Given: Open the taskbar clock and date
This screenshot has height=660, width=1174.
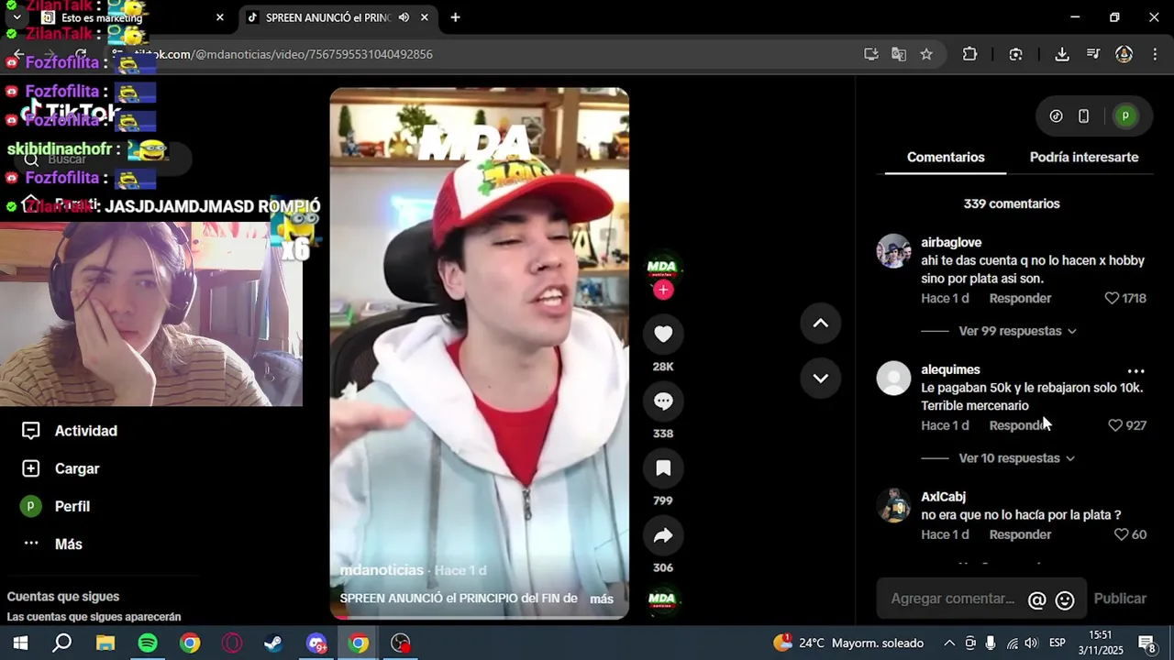Looking at the screenshot, I should pyautogui.click(x=1100, y=643).
